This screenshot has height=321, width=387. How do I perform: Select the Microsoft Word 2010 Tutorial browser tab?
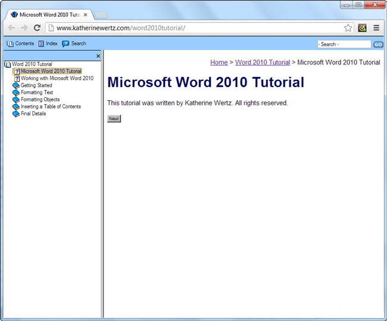click(x=49, y=15)
